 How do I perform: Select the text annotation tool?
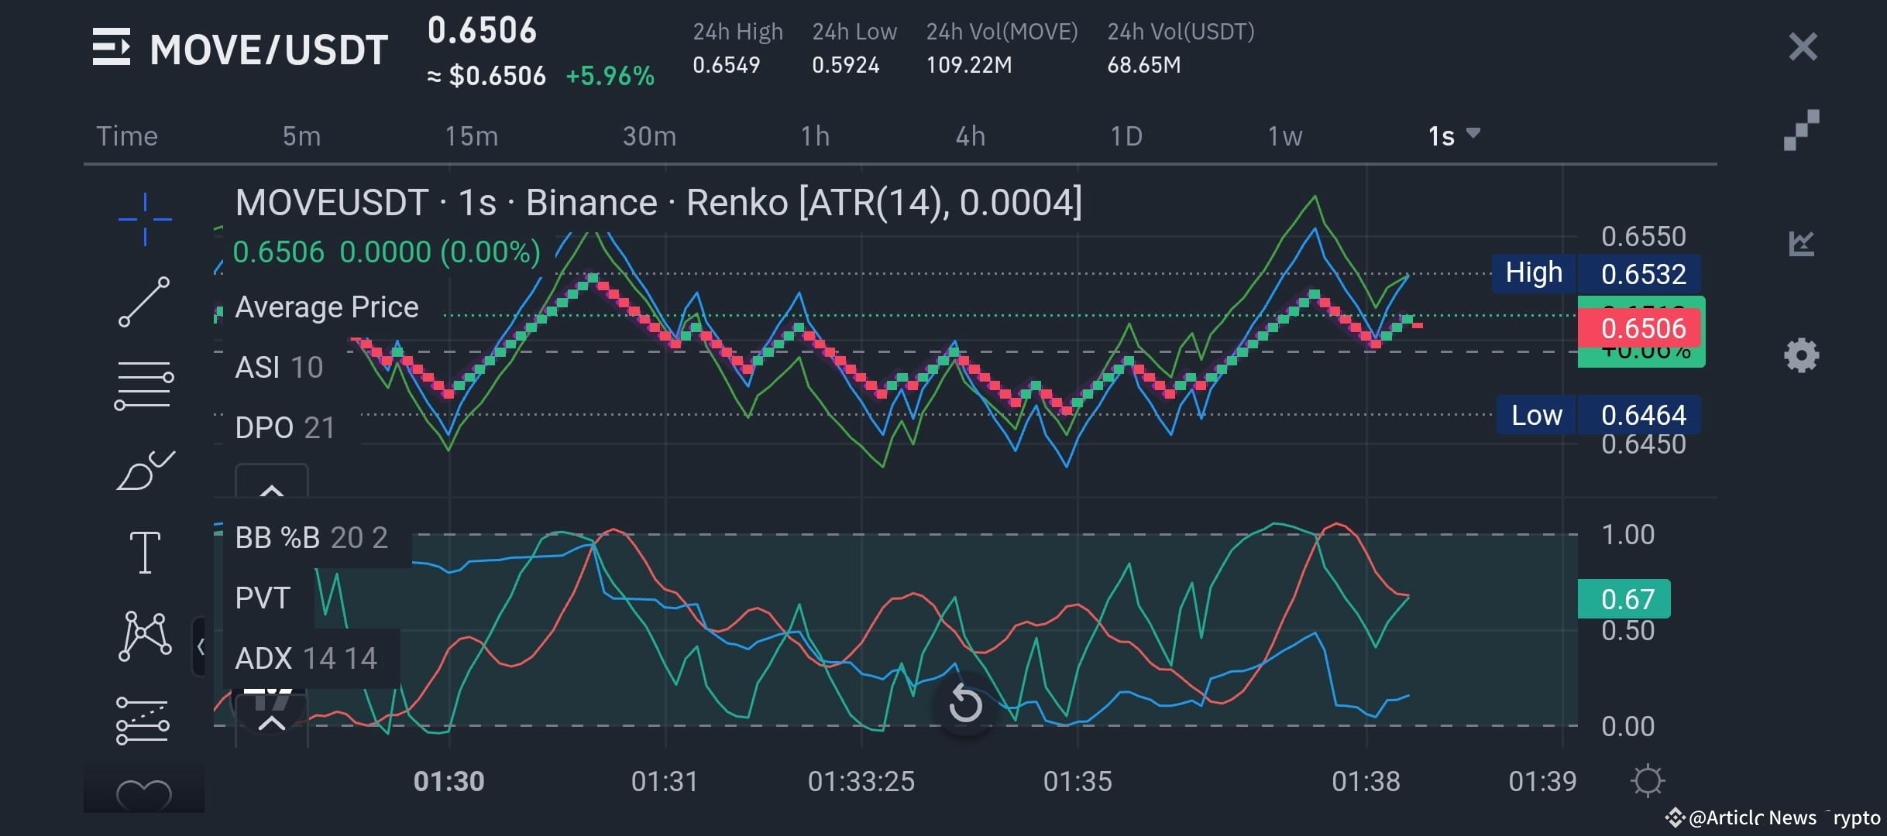tap(144, 551)
